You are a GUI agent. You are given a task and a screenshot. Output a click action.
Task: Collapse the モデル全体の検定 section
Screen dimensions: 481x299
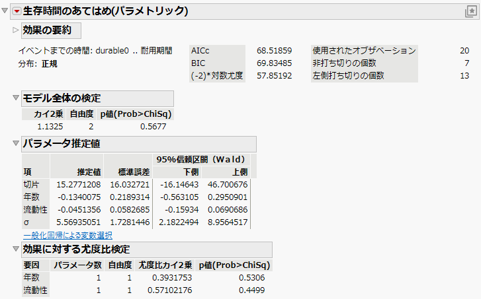(16, 98)
